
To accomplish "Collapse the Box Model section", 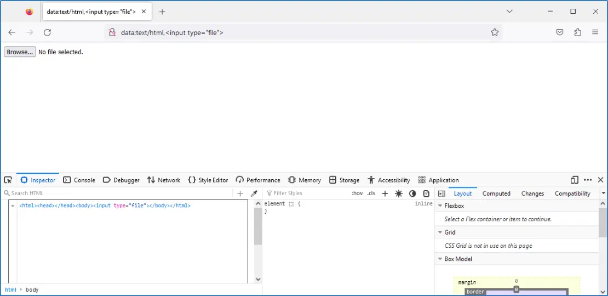I will click(x=440, y=259).
